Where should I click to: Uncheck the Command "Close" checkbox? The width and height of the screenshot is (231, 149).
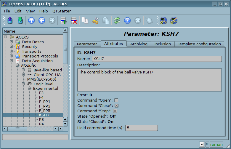coord(116,106)
